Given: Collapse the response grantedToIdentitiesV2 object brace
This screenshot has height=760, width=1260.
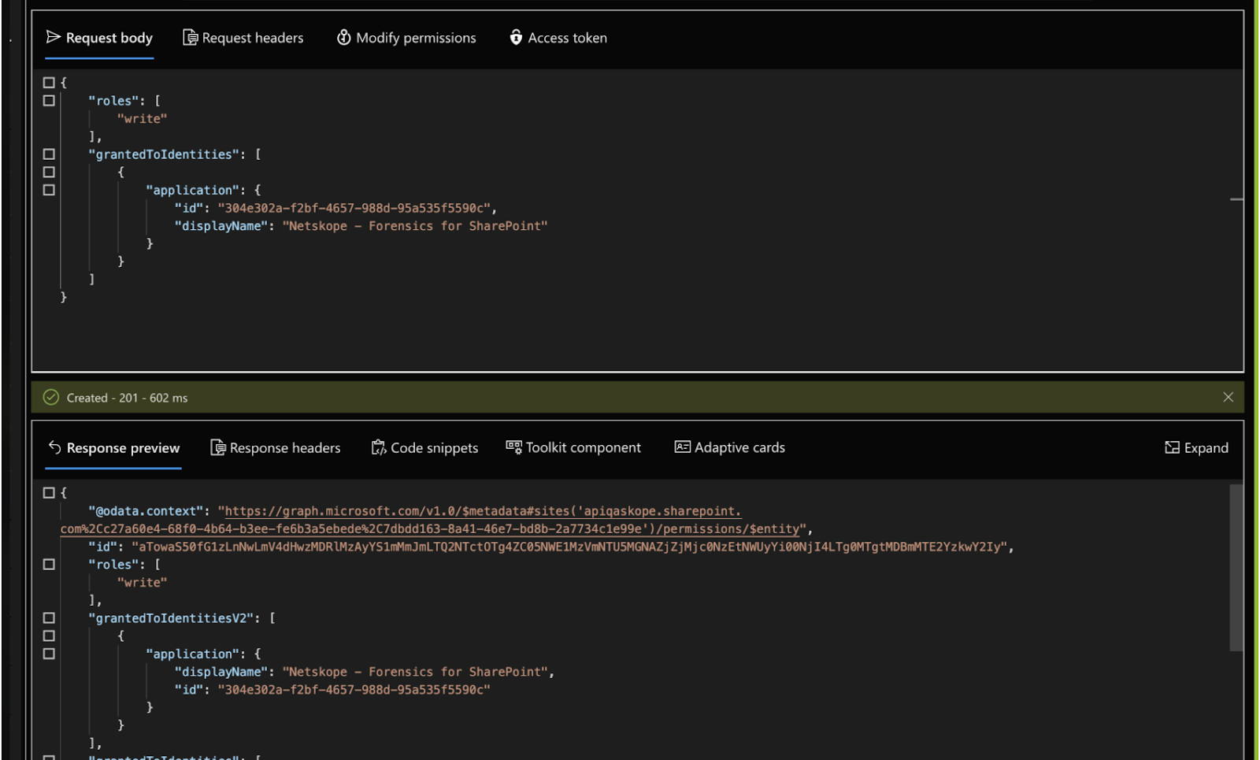Looking at the screenshot, I should 49,636.
